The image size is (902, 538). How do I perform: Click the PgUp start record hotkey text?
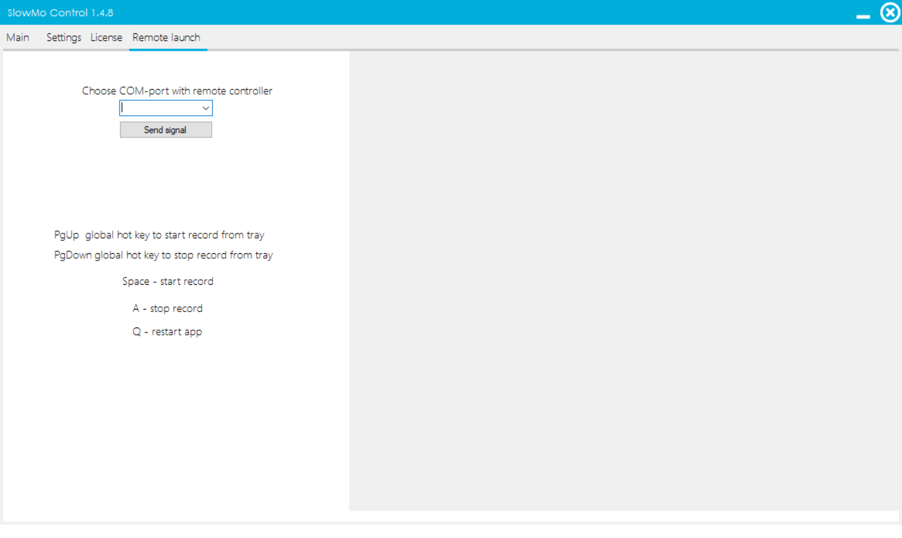159,235
